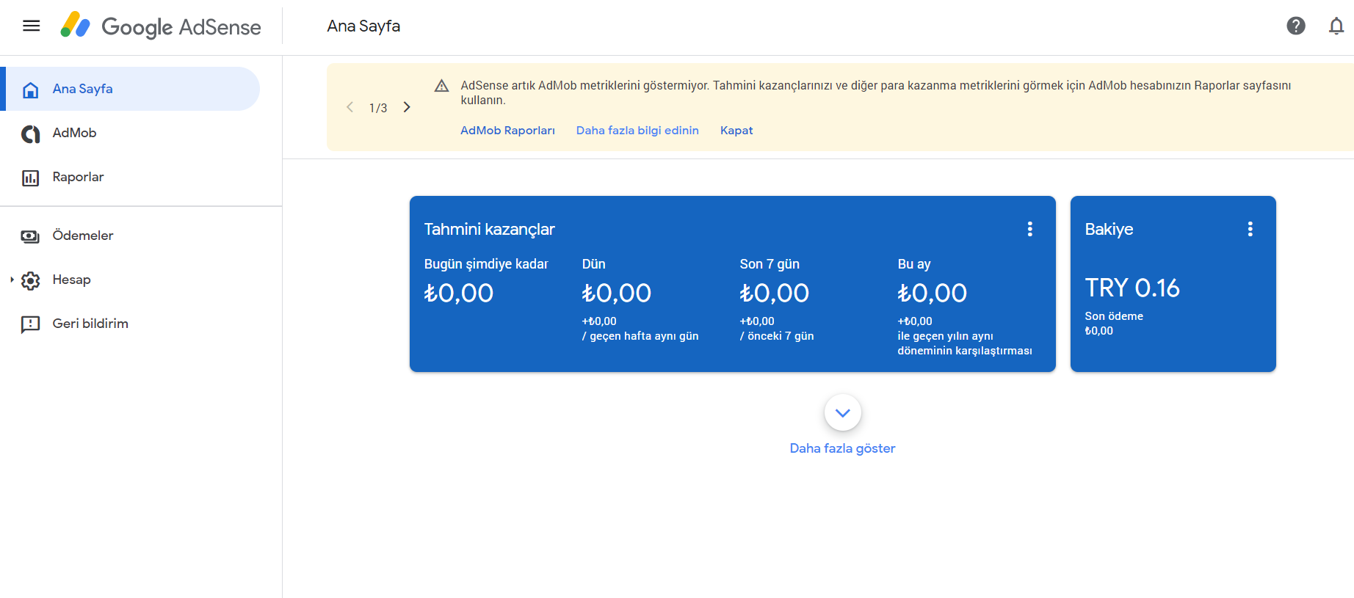1354x598 pixels.
Task: Expand the Hesap submenu arrow
Action: click(12, 280)
